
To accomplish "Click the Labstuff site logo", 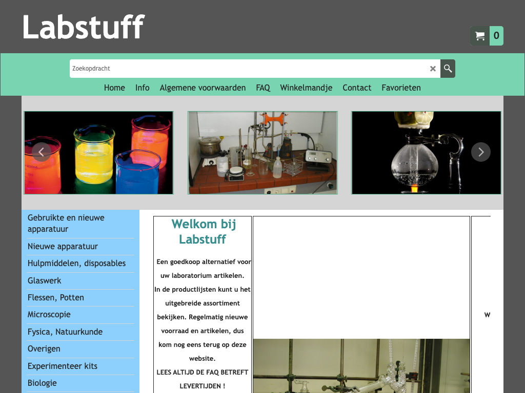I will tap(84, 27).
